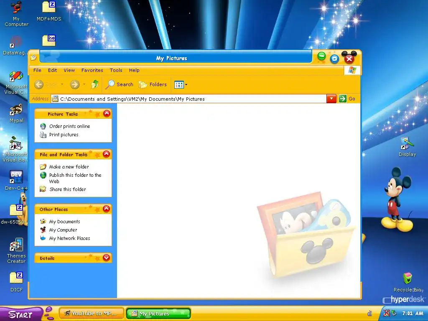Open Forward history dropdown arrow

click(84, 84)
